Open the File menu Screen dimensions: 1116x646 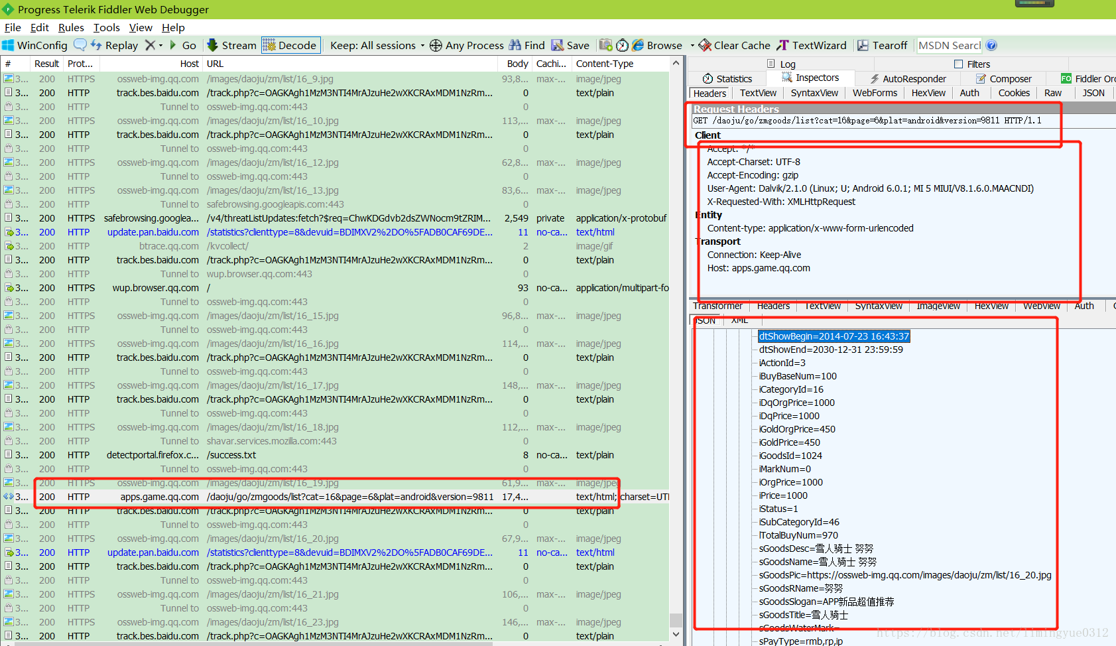(13, 27)
